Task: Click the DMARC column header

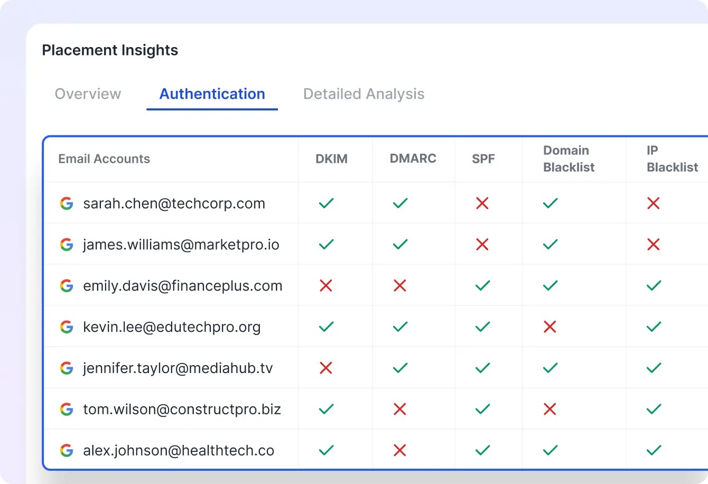Action: pos(413,159)
